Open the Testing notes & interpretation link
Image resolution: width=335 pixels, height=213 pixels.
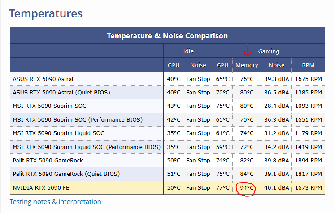pyautogui.click(x=56, y=202)
